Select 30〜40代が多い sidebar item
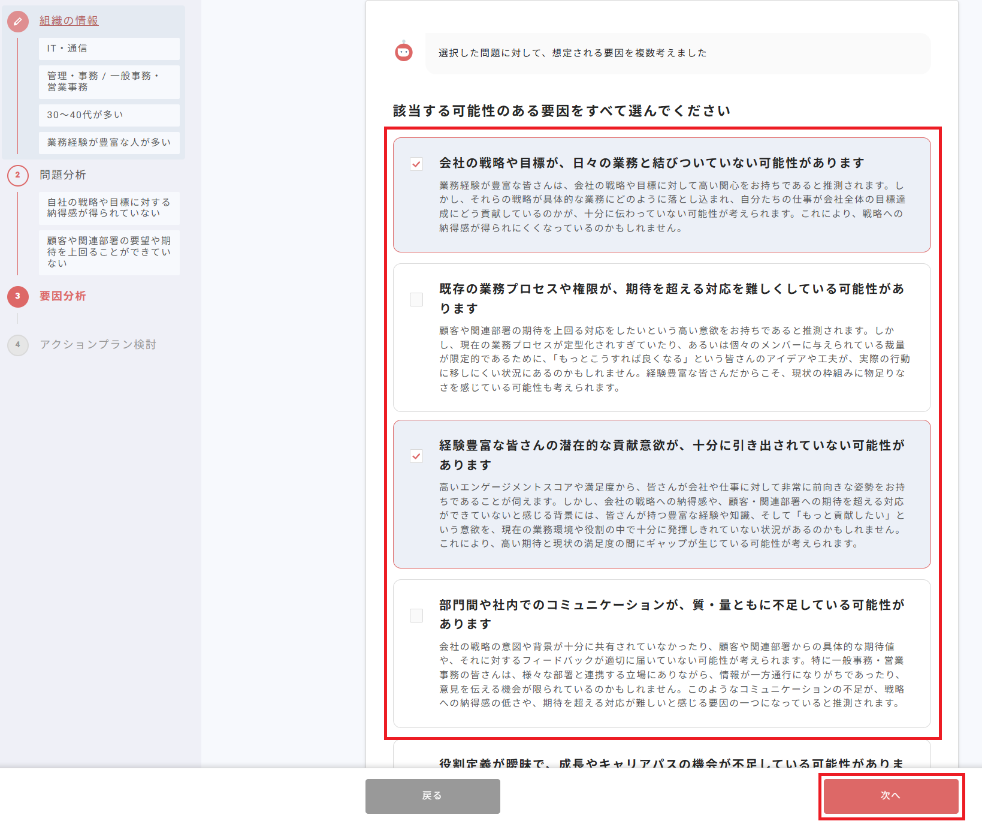Screen dimensions: 982x821 (109, 115)
